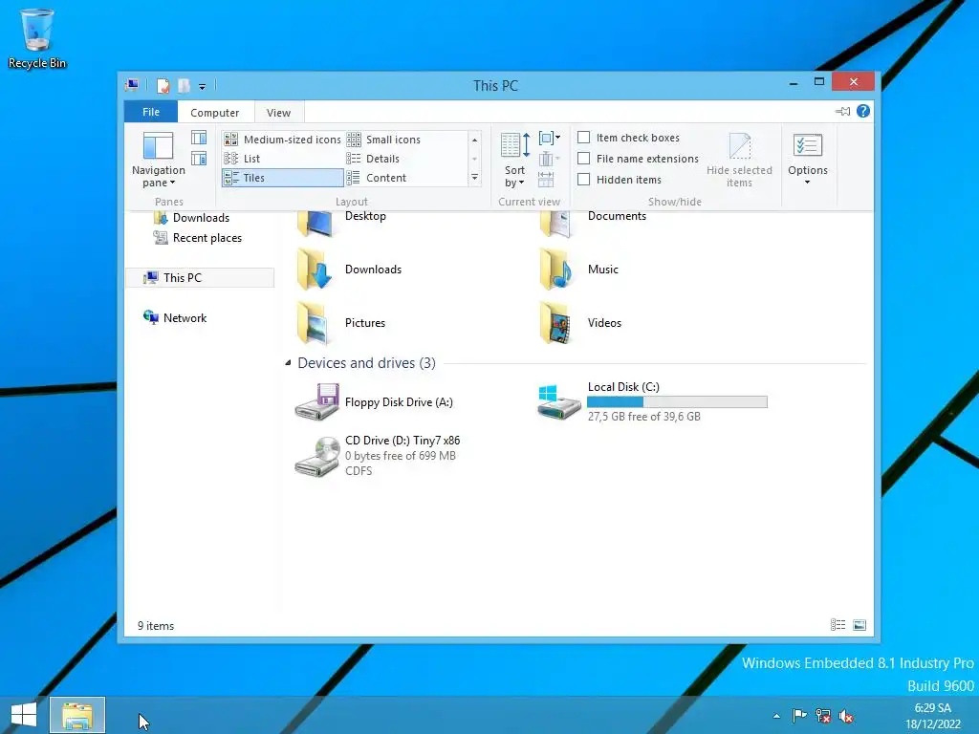
Task: Select the Desktop folder icon
Action: coord(315,224)
